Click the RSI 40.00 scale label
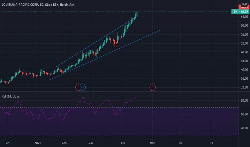 tap(244, 128)
